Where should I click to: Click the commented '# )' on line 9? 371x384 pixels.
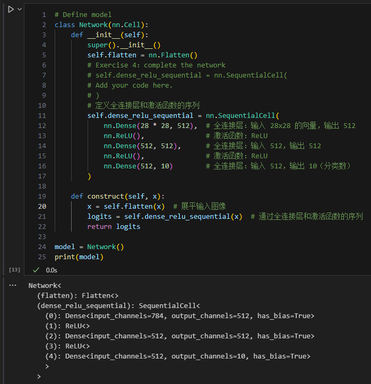click(93, 96)
